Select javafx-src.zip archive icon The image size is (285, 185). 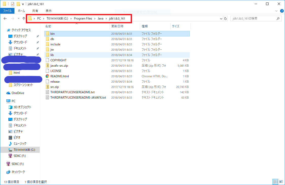[x=47, y=65]
